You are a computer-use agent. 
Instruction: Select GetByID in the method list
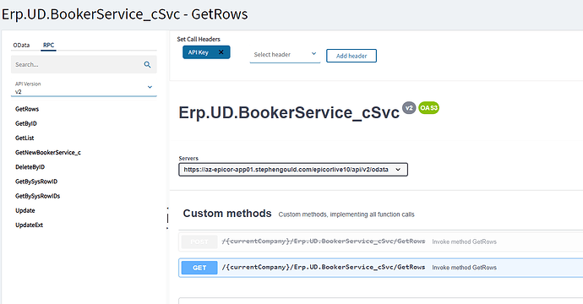pos(26,123)
